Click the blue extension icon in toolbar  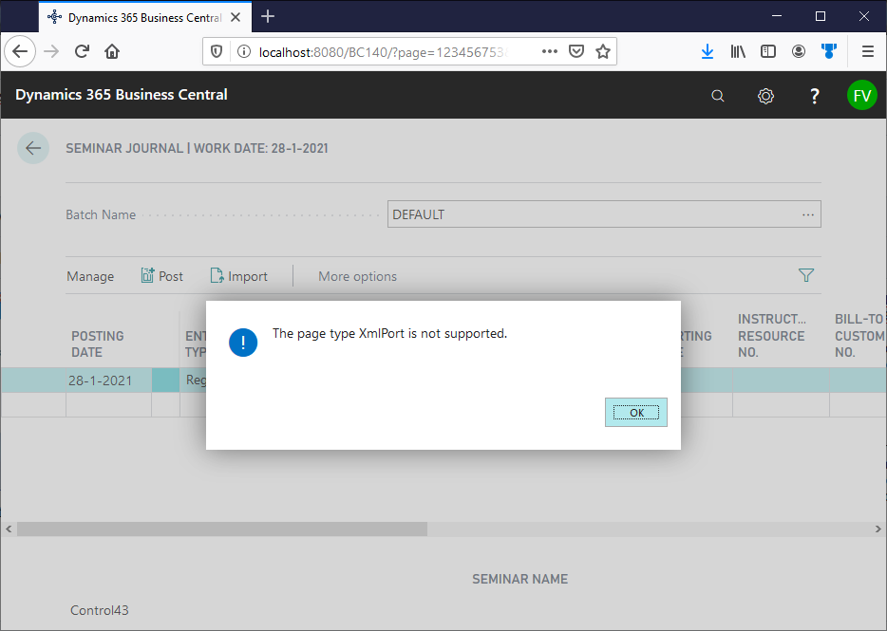click(x=829, y=51)
